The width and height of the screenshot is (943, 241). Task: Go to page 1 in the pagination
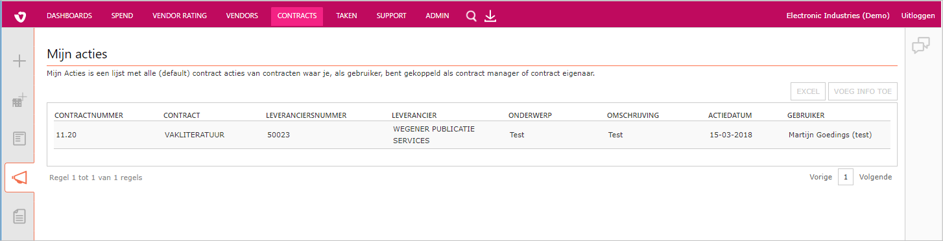846,177
